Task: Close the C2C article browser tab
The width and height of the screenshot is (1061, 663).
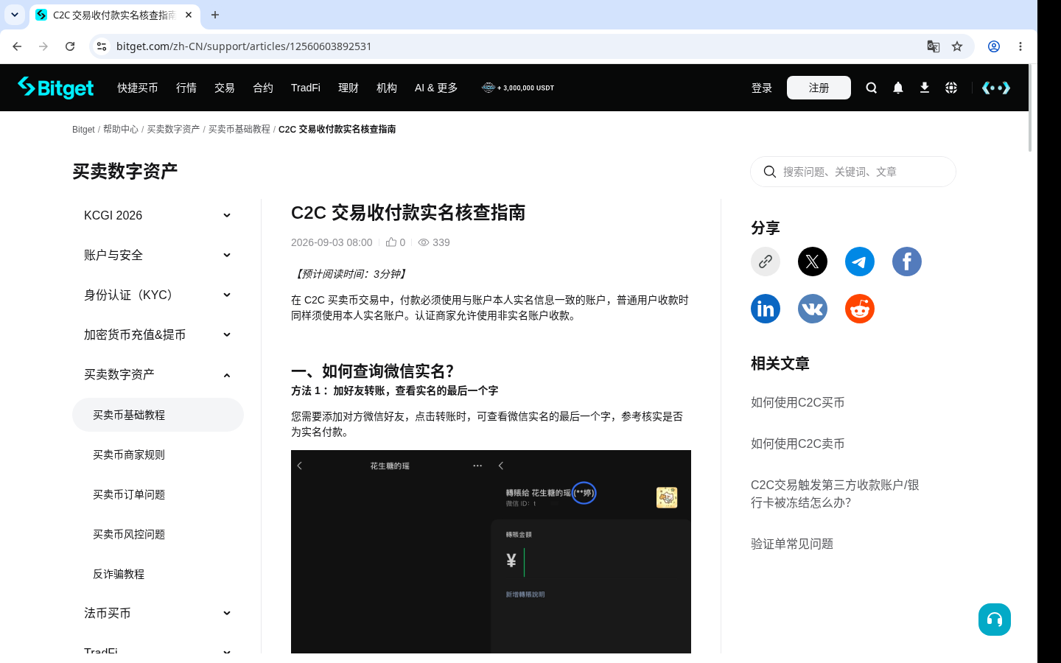Action: point(189,15)
